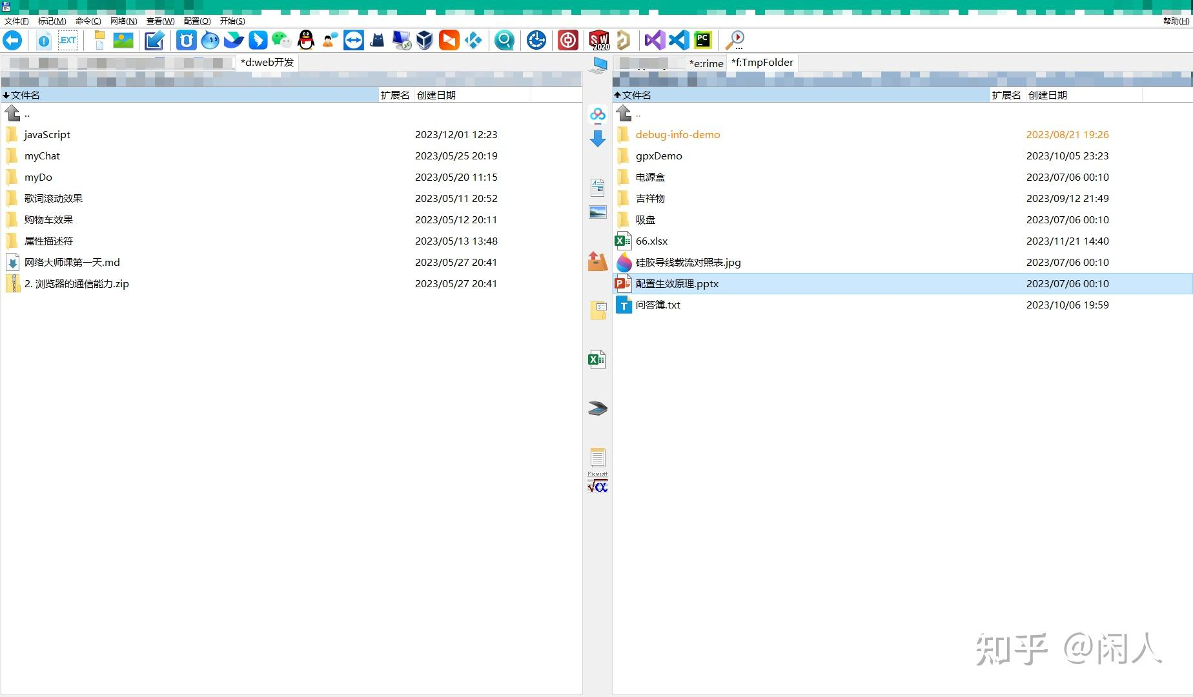Image resolution: width=1193 pixels, height=697 pixels.
Task: Click Baidu Netdisk icon in middle bar
Action: [x=598, y=116]
